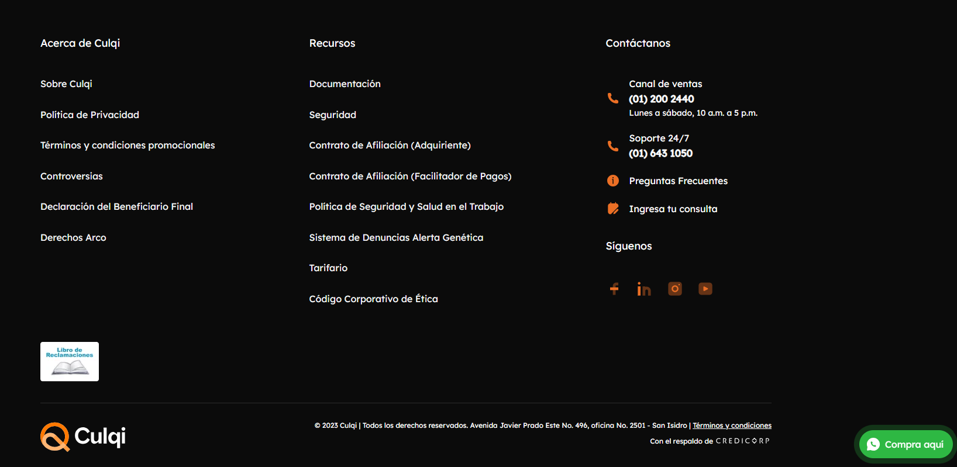Open the Tarifario link
The width and height of the screenshot is (957, 467).
coord(328,268)
